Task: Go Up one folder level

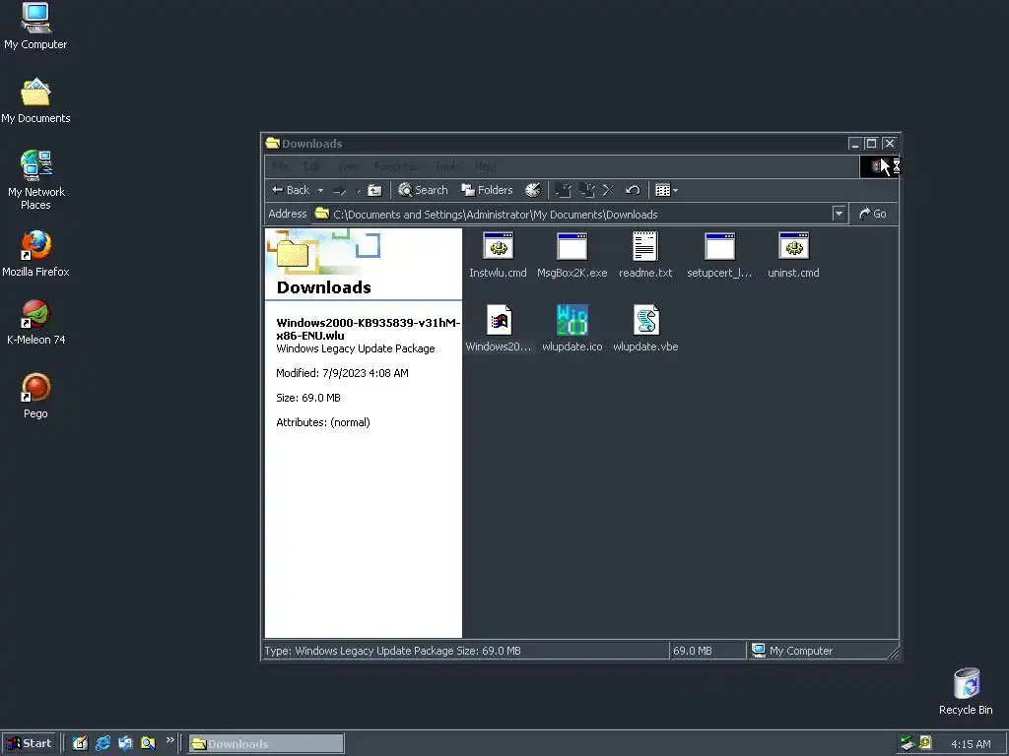Action: (374, 190)
